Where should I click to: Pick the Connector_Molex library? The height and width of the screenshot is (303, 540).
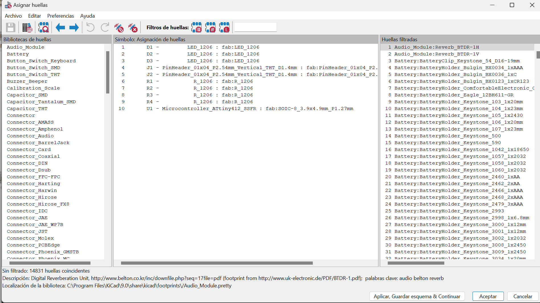tap(30, 238)
